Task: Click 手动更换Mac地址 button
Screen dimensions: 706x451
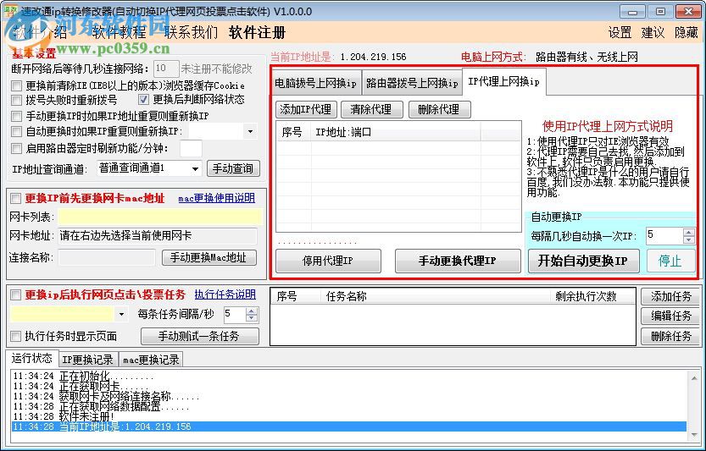Action: [x=208, y=257]
